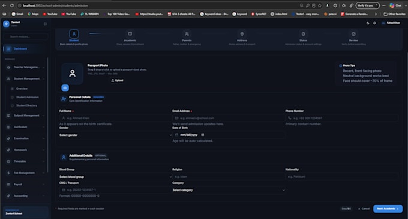Screen dimensions: 408x219
Task: Expand the Examination menu chevron
Action: (x=43, y=138)
